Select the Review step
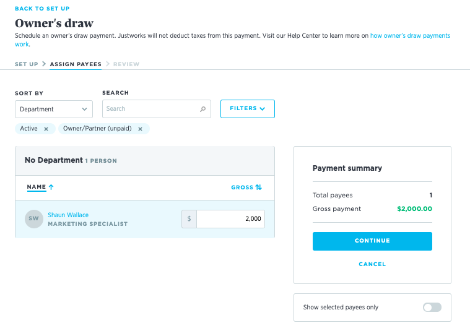470x336 pixels. [126, 64]
